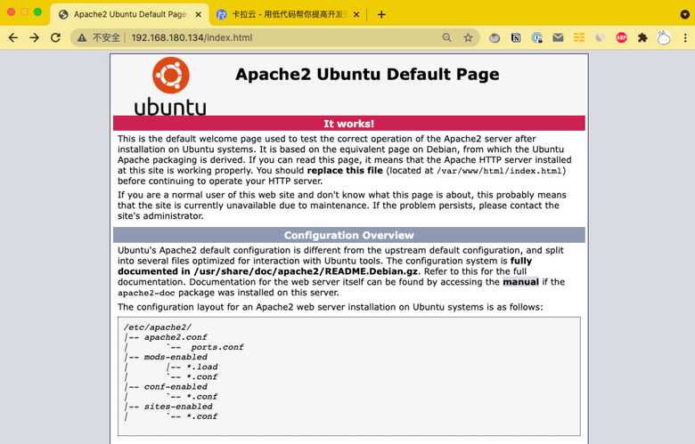Open the Chrome three-dot menu
This screenshot has width=695, height=444.
[x=685, y=38]
